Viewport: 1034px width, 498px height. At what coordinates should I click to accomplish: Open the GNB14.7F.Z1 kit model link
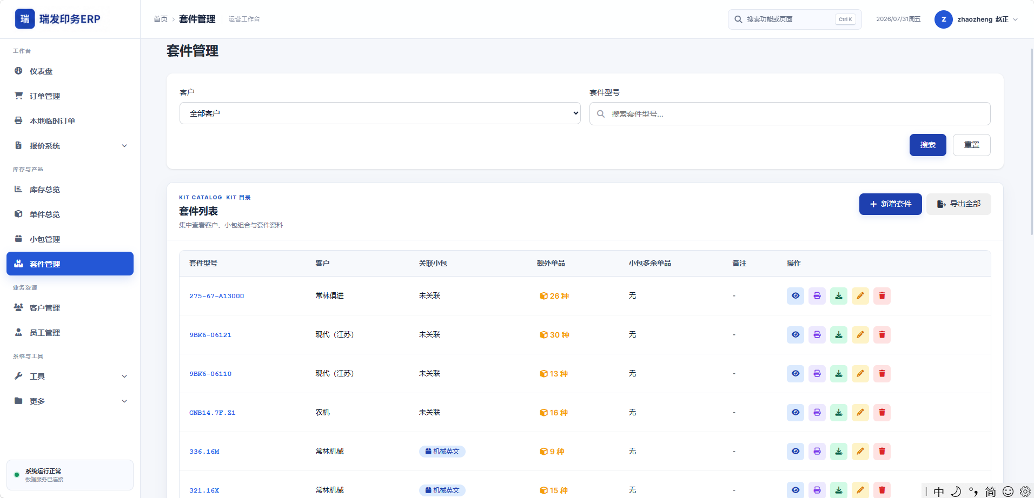click(x=213, y=413)
